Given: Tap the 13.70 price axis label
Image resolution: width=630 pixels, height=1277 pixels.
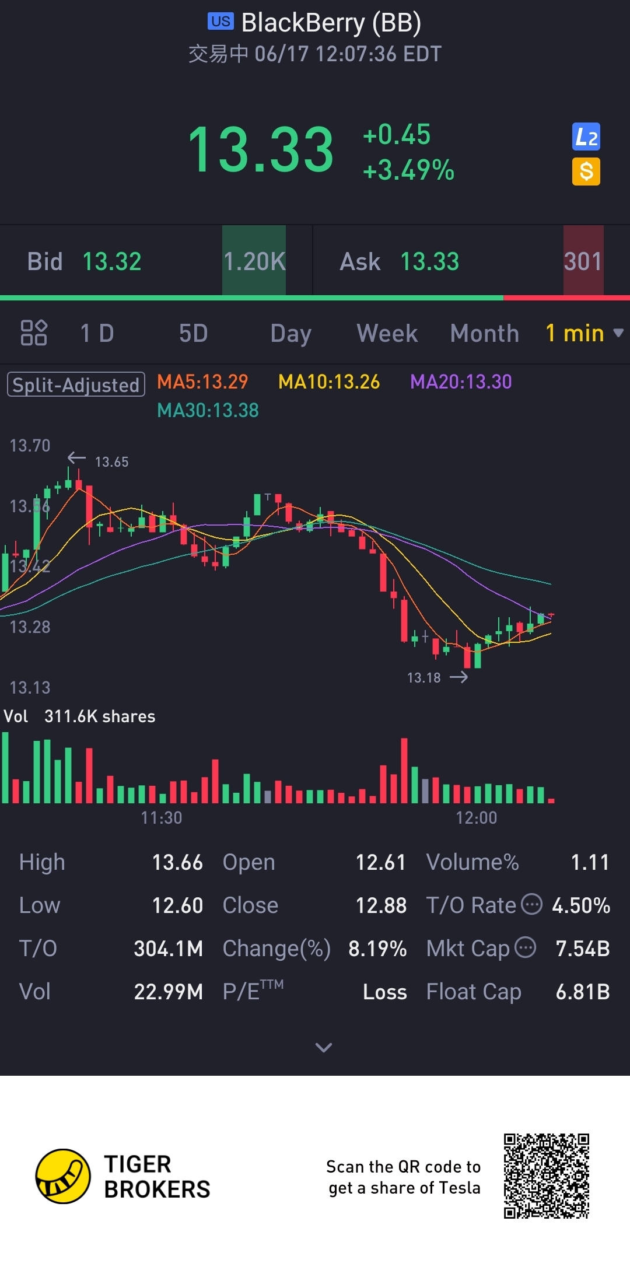Looking at the screenshot, I should pos(30,446).
